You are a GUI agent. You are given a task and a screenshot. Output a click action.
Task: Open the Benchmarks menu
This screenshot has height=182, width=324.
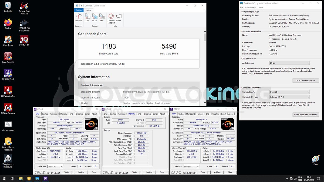[251, 8]
